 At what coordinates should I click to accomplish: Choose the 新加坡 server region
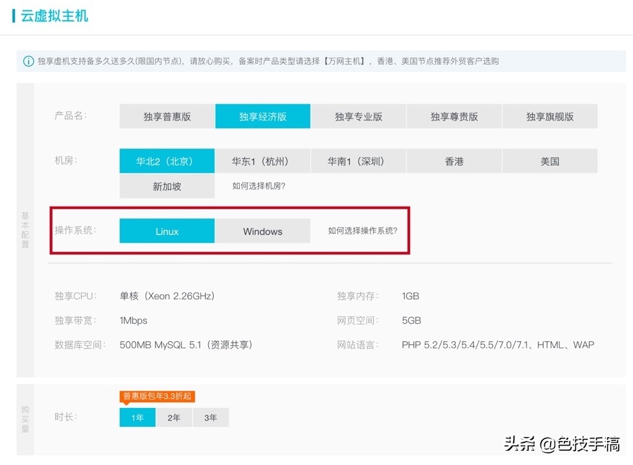click(167, 186)
